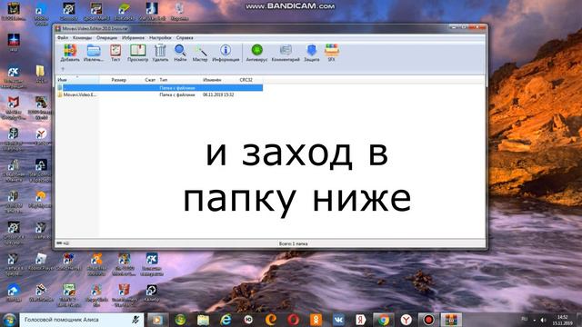Open the media player taskbar icon
The width and height of the screenshot is (582, 327).
pos(157,320)
